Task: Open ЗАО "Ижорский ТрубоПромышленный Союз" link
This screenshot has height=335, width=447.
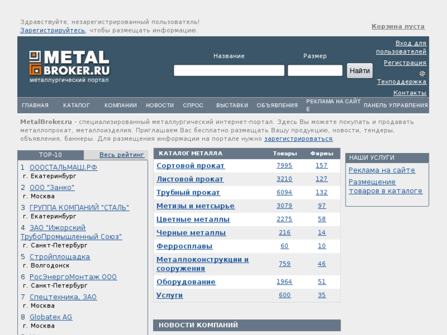Action: (x=71, y=232)
